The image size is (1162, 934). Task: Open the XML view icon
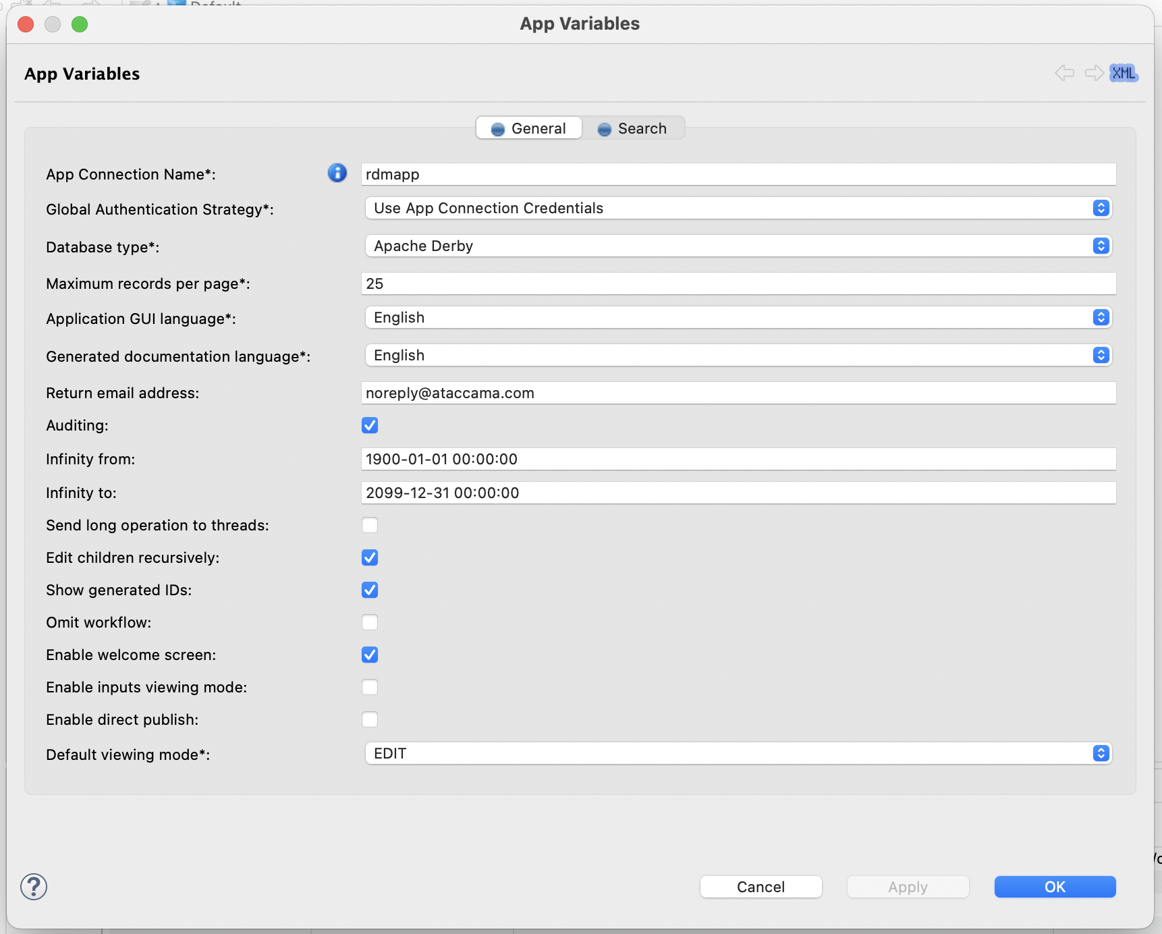coord(1124,73)
